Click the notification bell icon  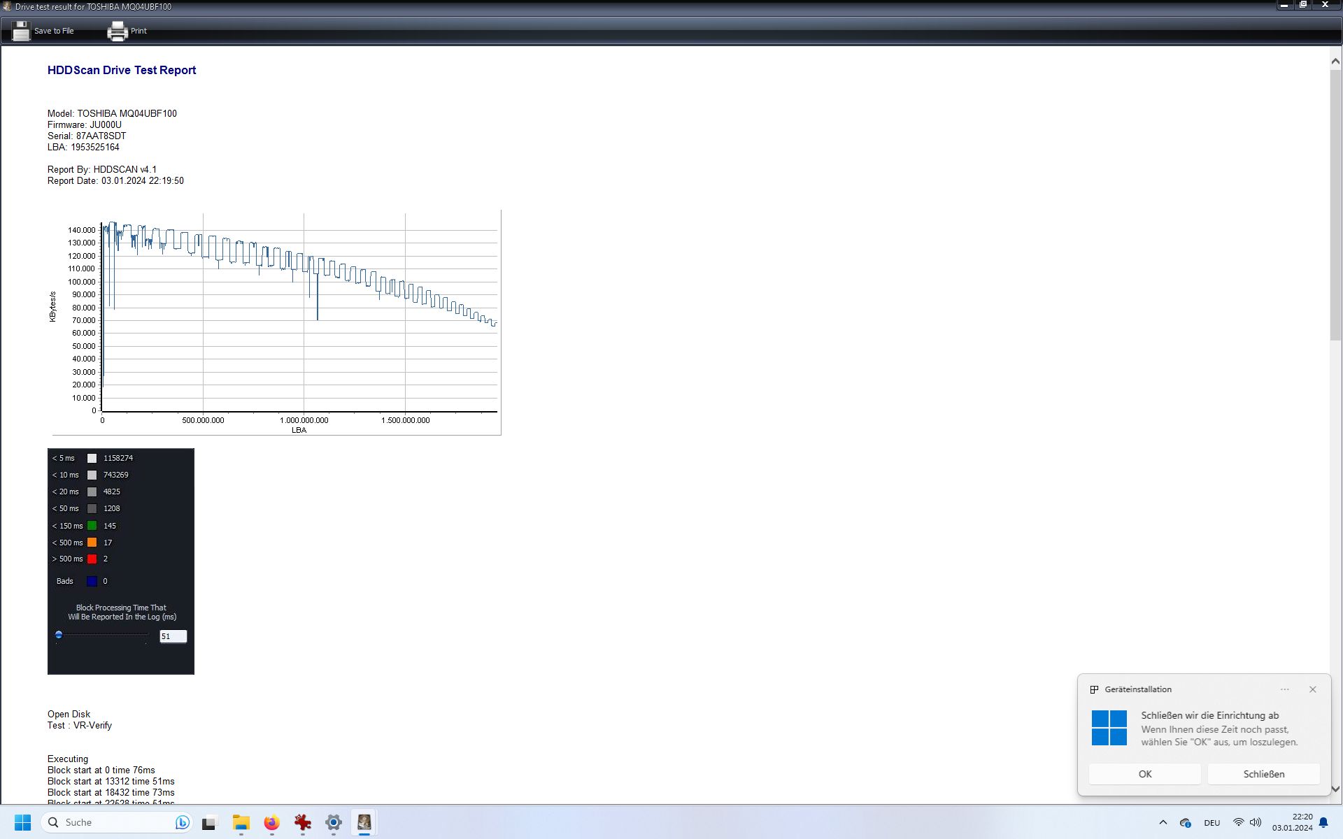click(x=1323, y=823)
